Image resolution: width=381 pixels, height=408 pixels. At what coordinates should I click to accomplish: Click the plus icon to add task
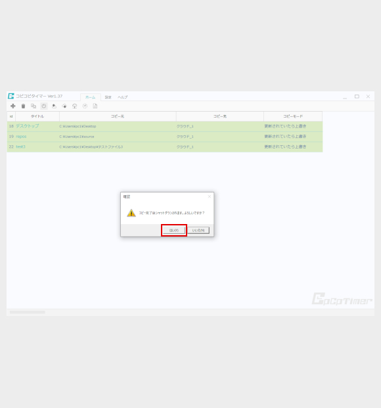[x=12, y=106]
